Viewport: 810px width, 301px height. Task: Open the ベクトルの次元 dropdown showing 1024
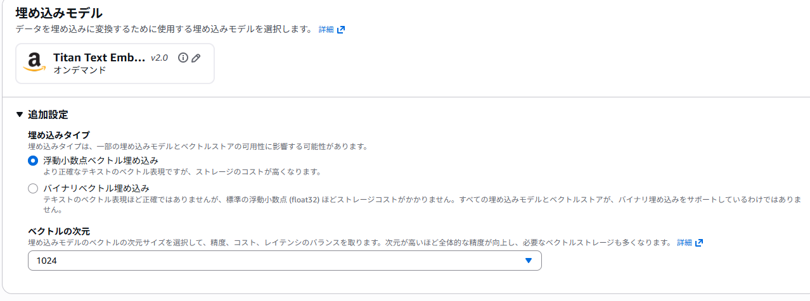(x=285, y=261)
